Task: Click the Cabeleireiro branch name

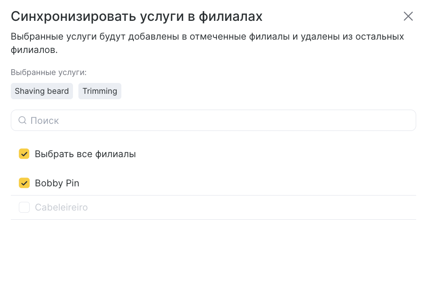Action: pyautogui.click(x=61, y=208)
